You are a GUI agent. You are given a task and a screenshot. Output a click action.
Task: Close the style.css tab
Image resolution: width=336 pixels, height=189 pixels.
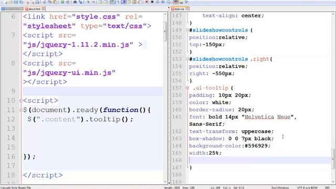[x=187, y=9]
